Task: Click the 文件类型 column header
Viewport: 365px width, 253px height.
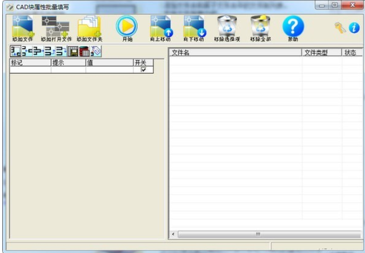Action: 321,52
